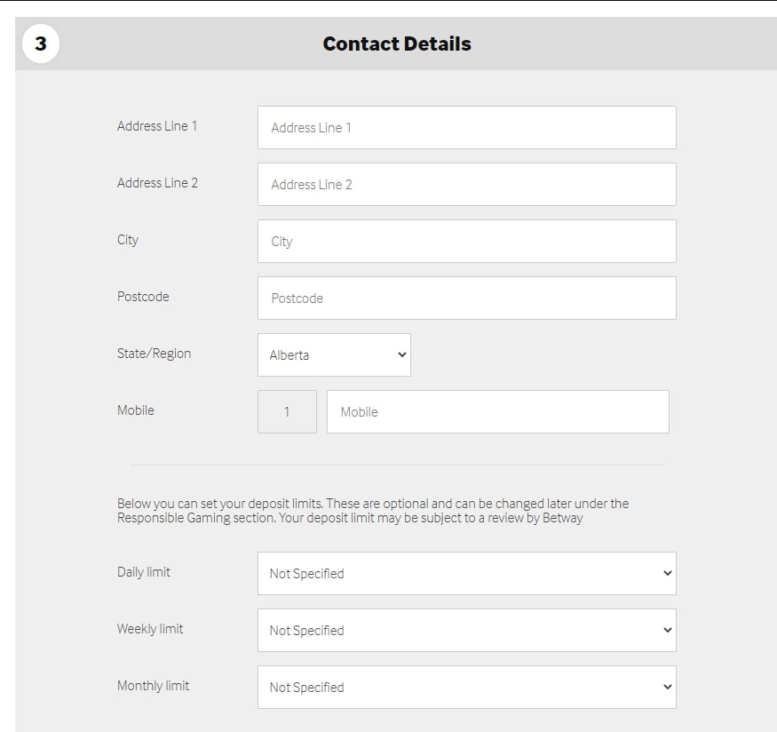The width and height of the screenshot is (777, 732).
Task: Open the Monthly limit dropdown
Action: (x=466, y=687)
